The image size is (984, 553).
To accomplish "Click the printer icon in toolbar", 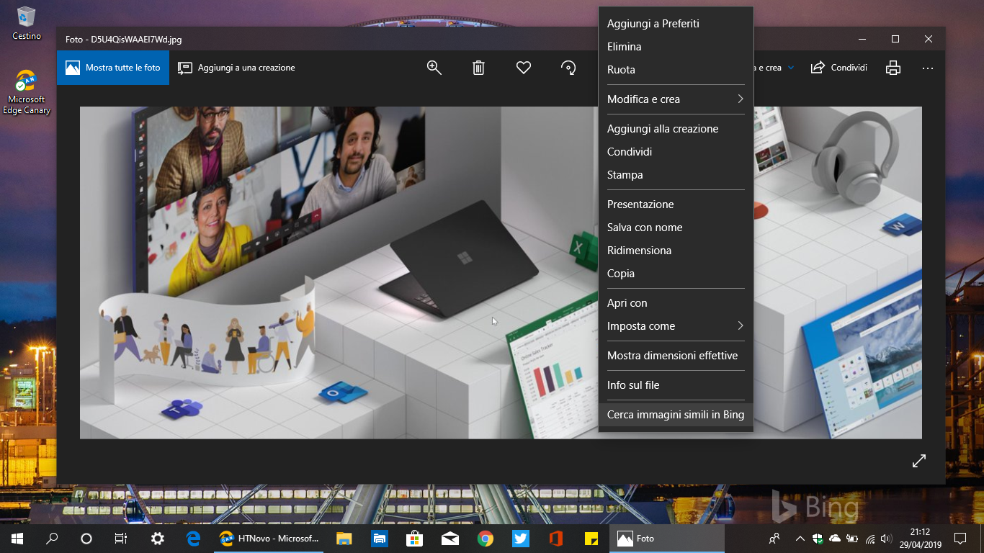I will pyautogui.click(x=893, y=68).
